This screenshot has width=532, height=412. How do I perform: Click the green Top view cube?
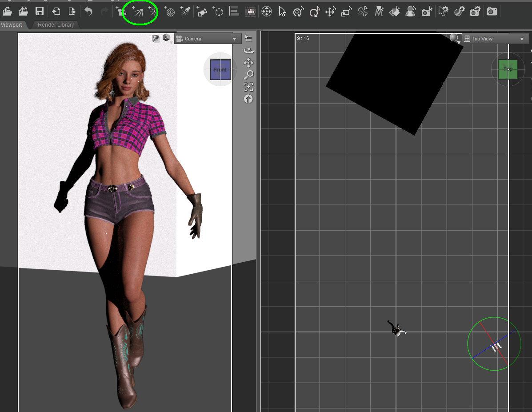click(x=508, y=69)
